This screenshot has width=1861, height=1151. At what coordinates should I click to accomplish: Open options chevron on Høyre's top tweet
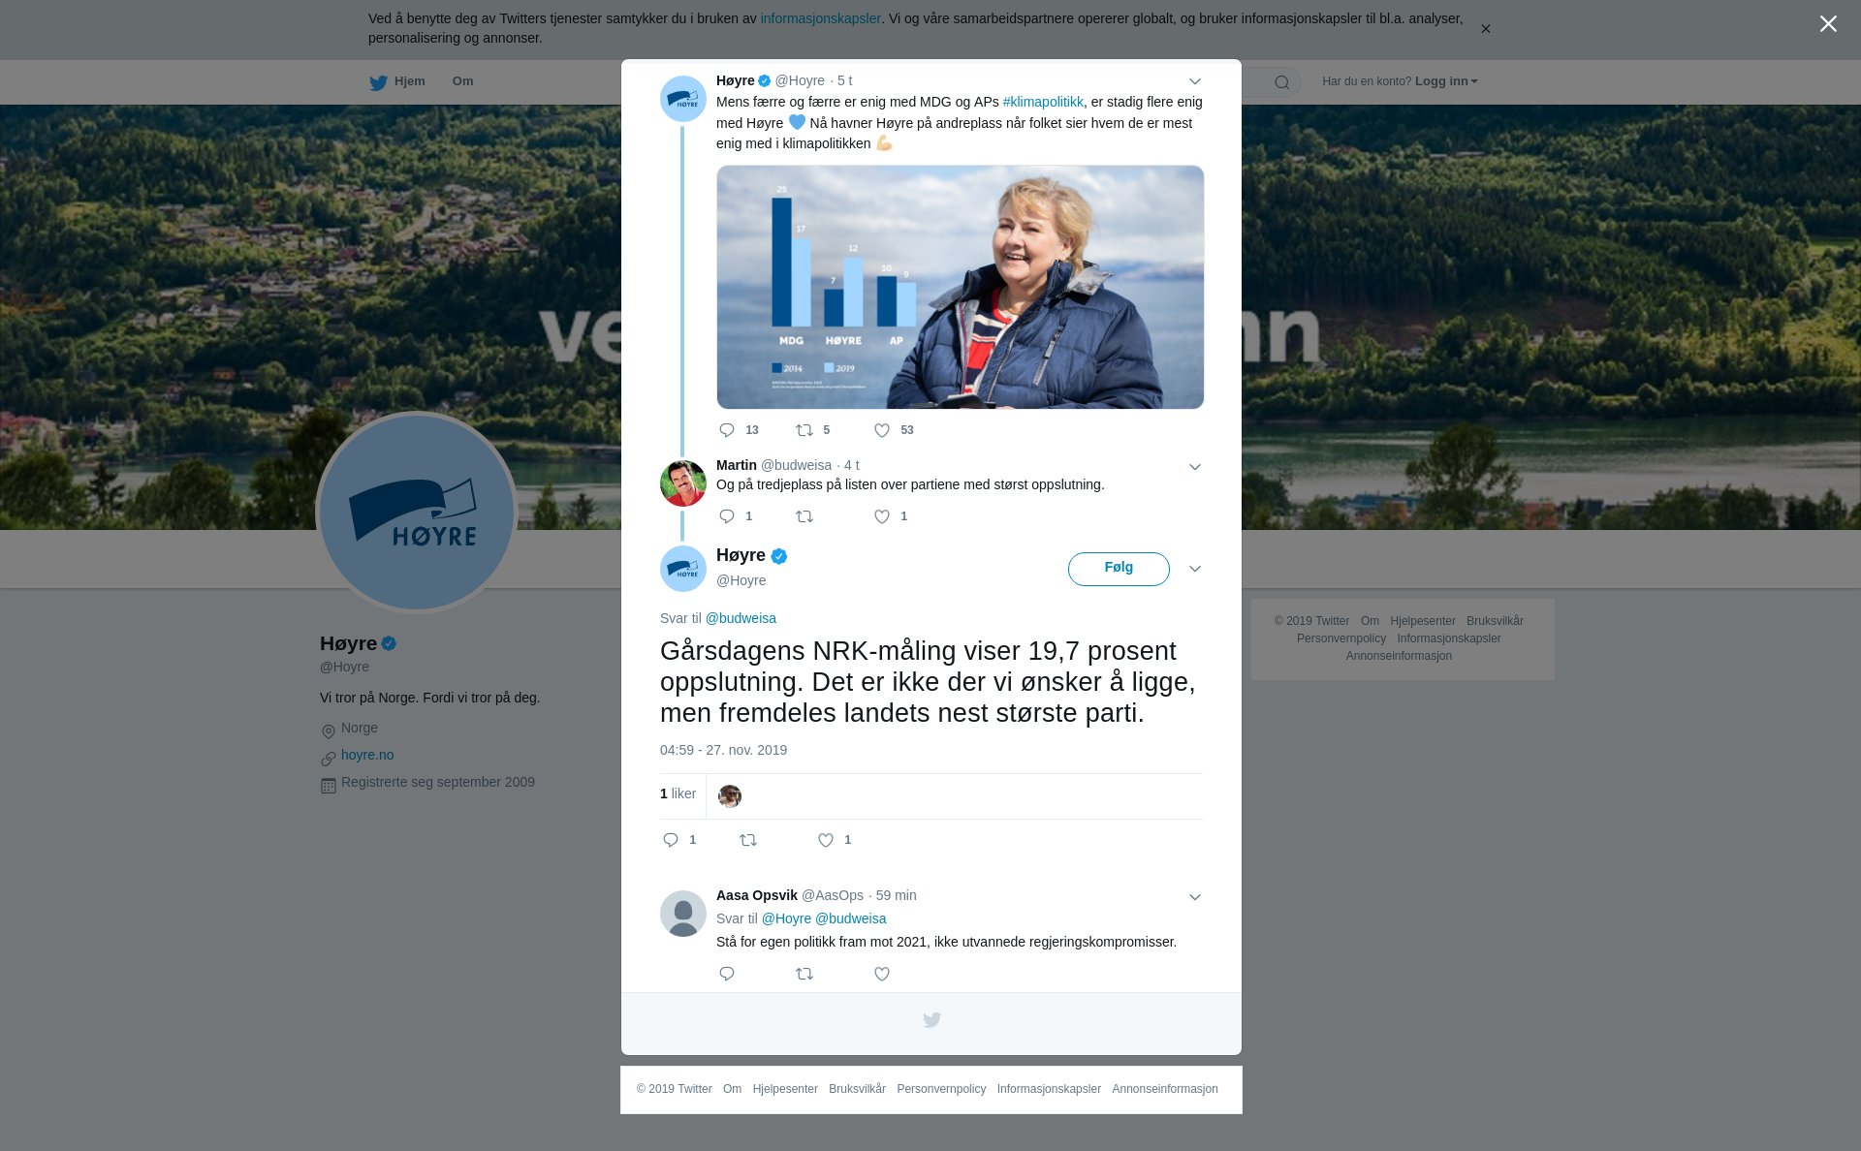tap(1195, 82)
